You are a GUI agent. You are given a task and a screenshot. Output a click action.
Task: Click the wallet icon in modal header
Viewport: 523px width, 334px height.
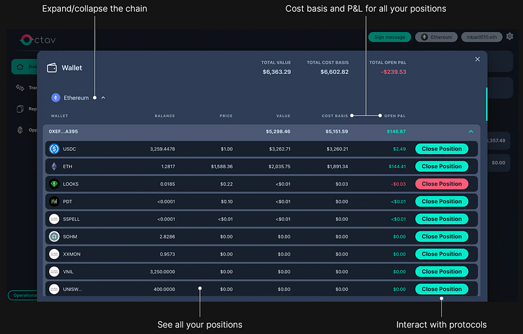pos(52,67)
